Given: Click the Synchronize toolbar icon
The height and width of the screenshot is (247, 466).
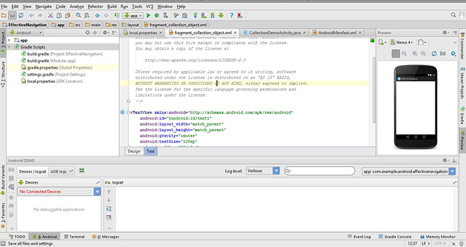Looking at the screenshot, I should (21, 15).
